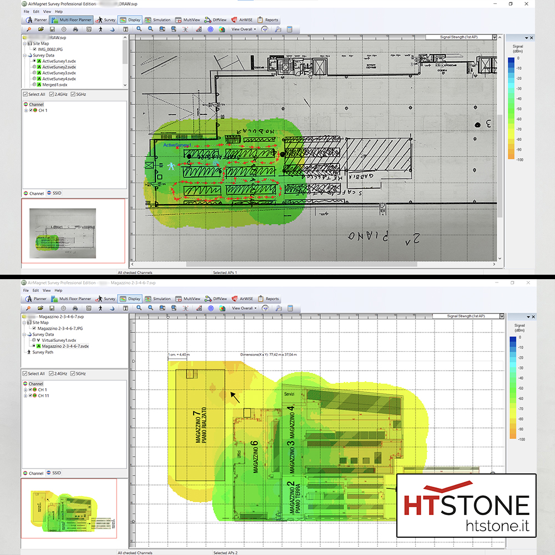Switch to SSID tab in the Magazzino window
Image resolution: width=555 pixels, height=555 pixels.
coord(54,473)
